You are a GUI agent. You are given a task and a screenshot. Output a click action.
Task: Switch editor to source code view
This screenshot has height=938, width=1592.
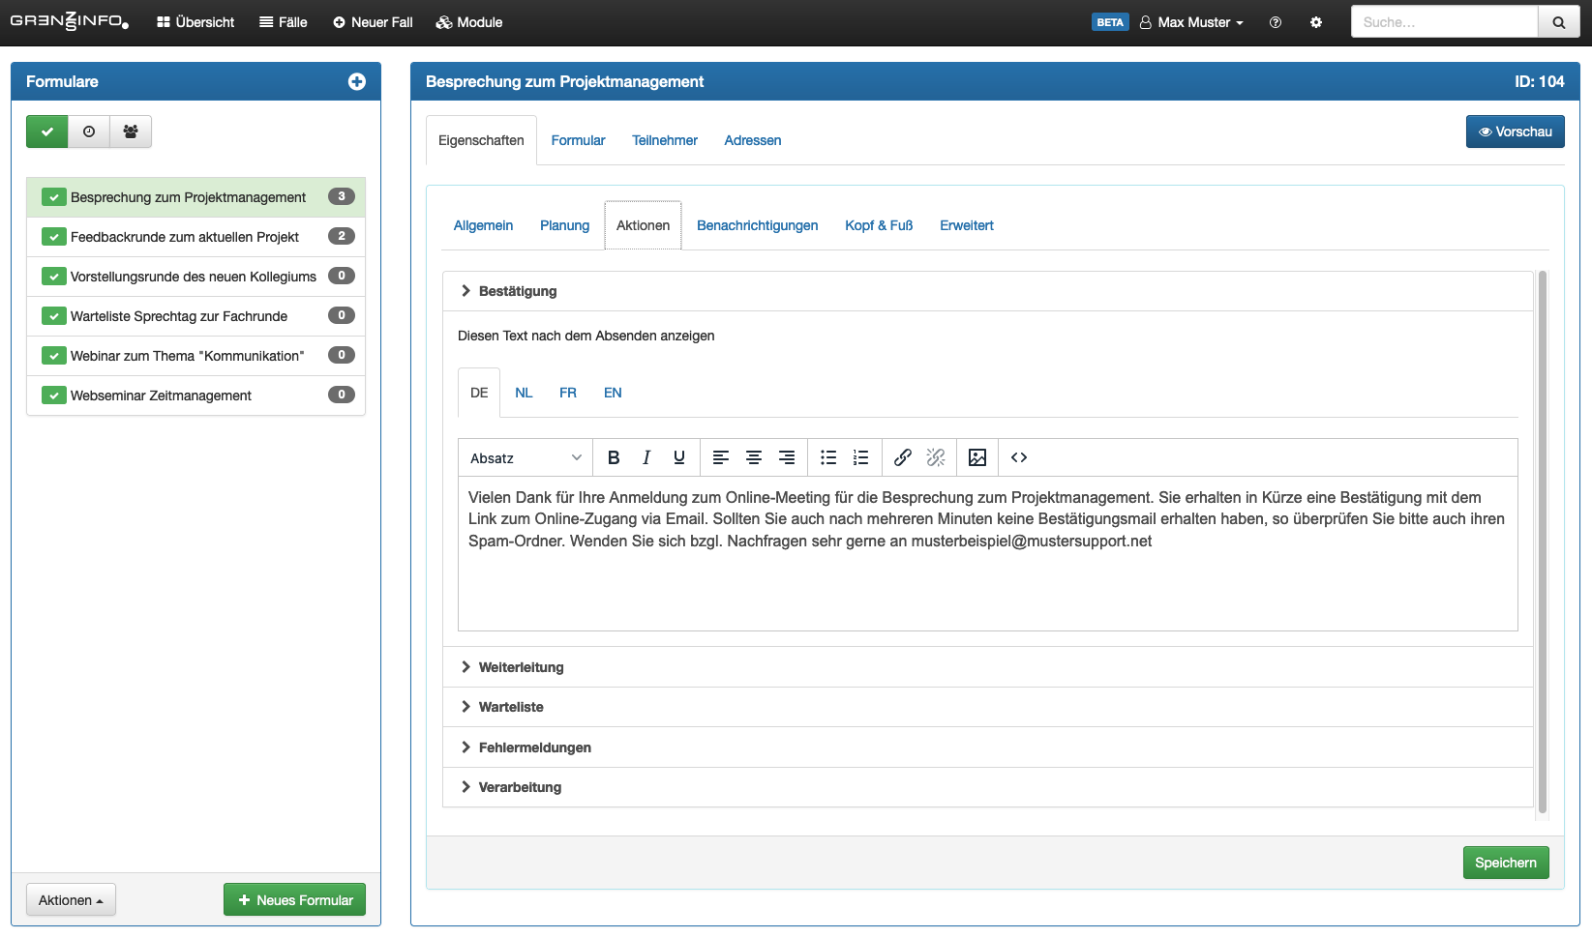(x=1019, y=457)
